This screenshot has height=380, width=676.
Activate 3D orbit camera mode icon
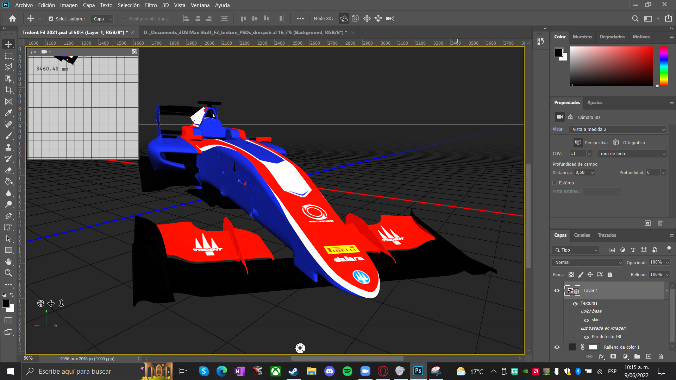point(344,19)
